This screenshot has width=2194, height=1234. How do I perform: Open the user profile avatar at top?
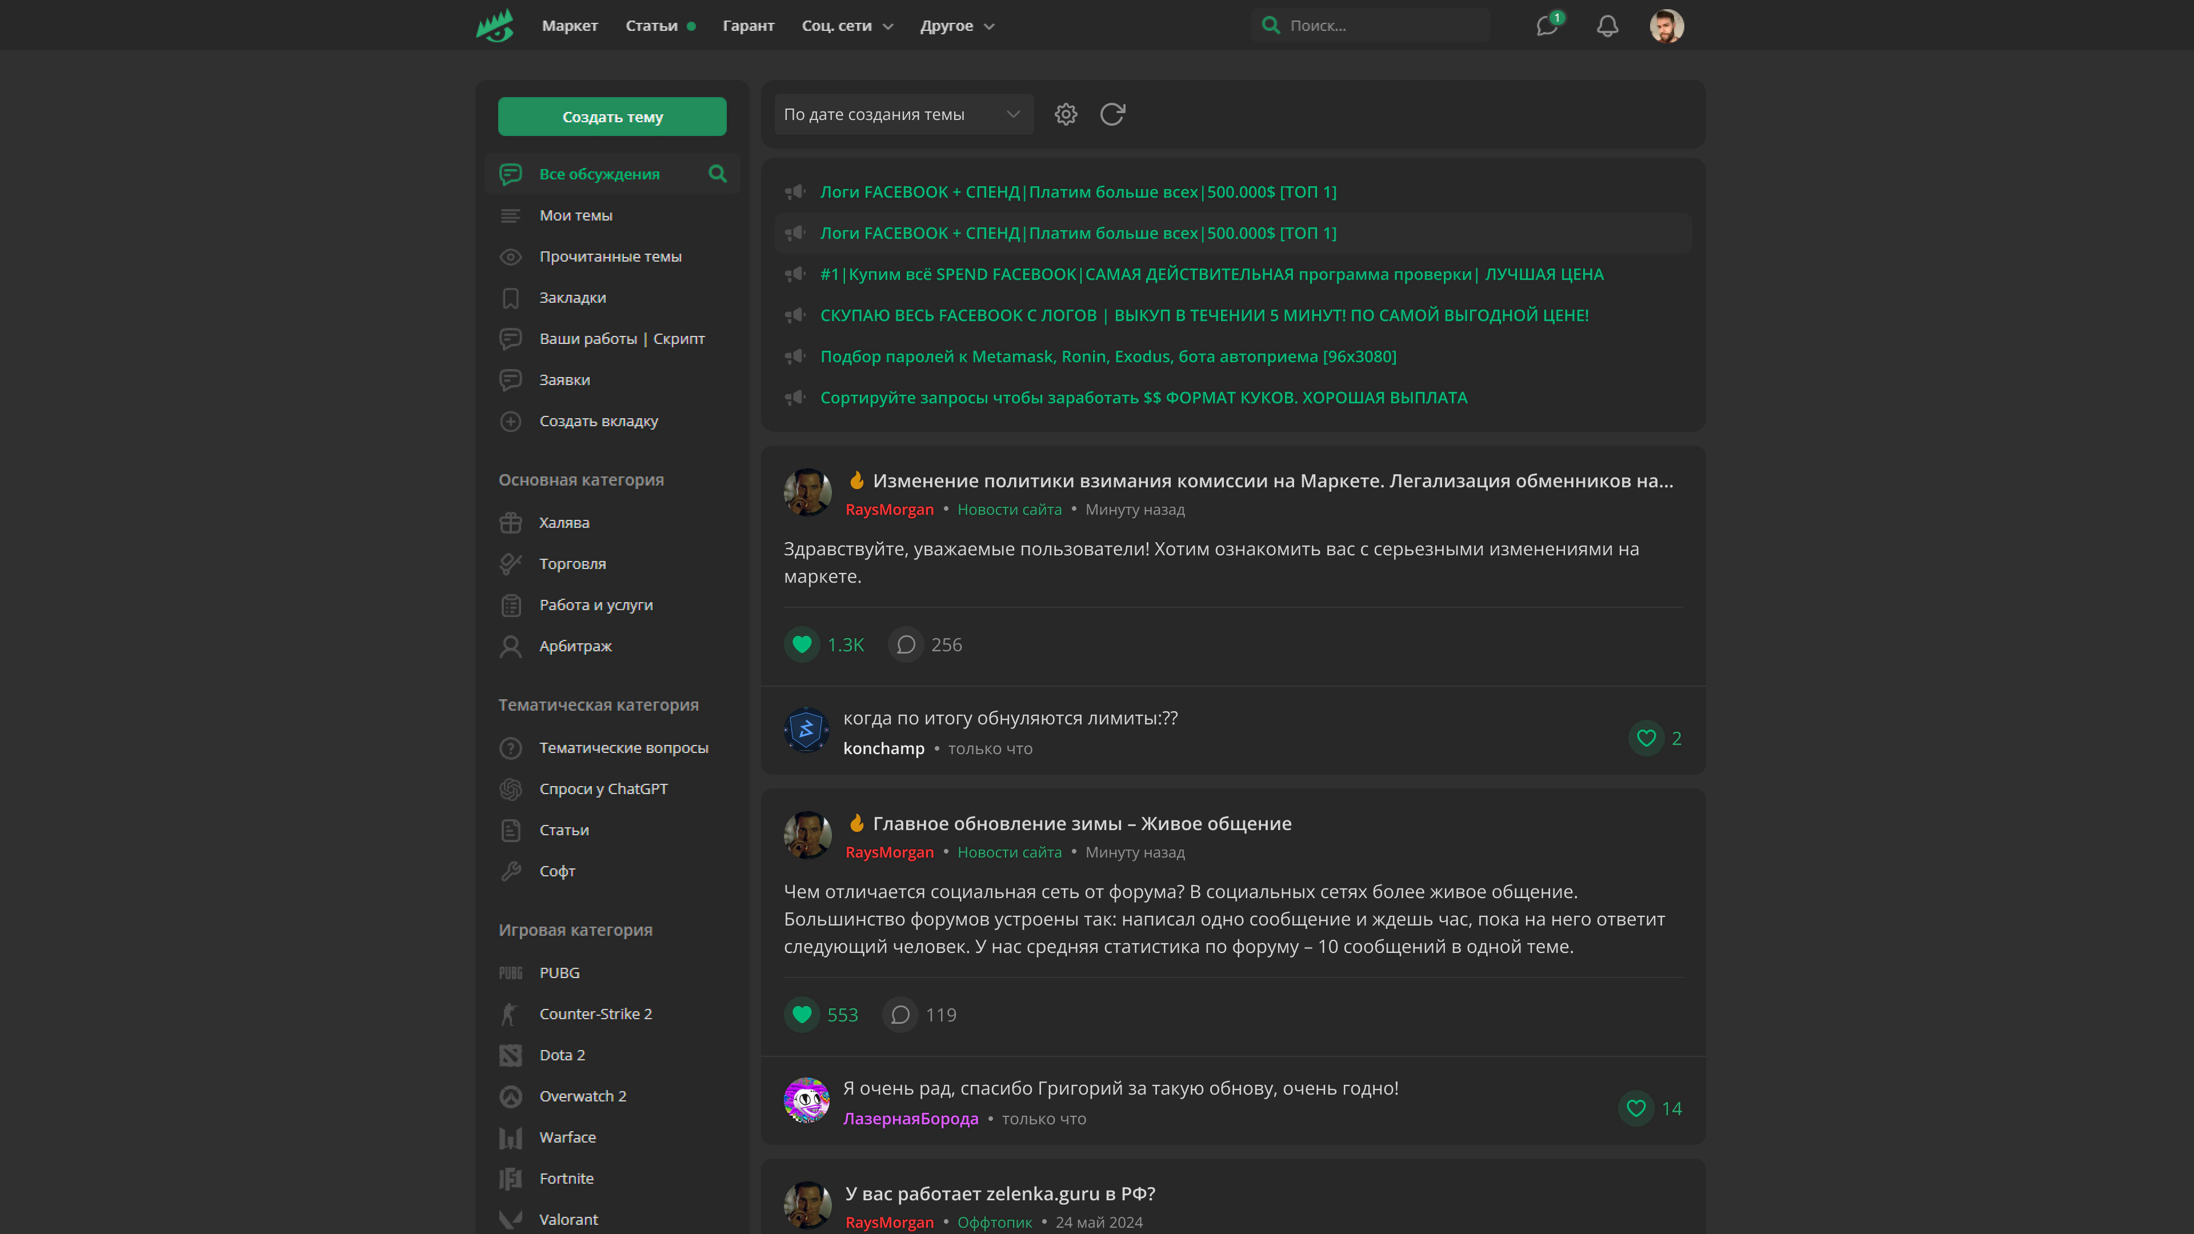pos(1666,26)
